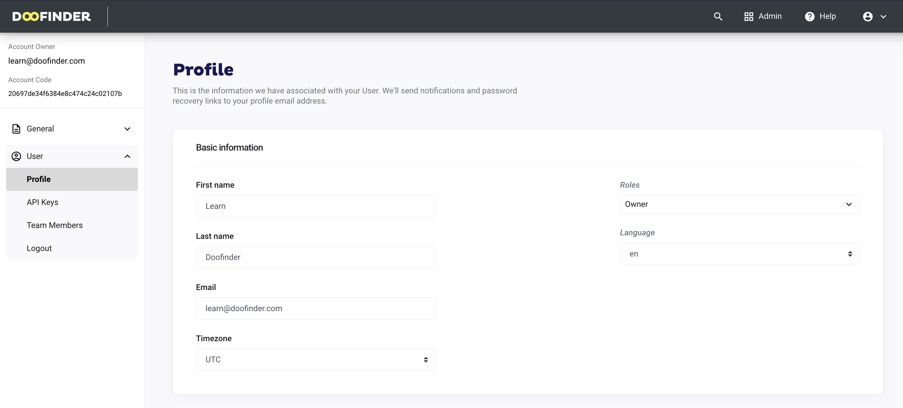
Task: Click the account owner email link
Action: (x=46, y=60)
